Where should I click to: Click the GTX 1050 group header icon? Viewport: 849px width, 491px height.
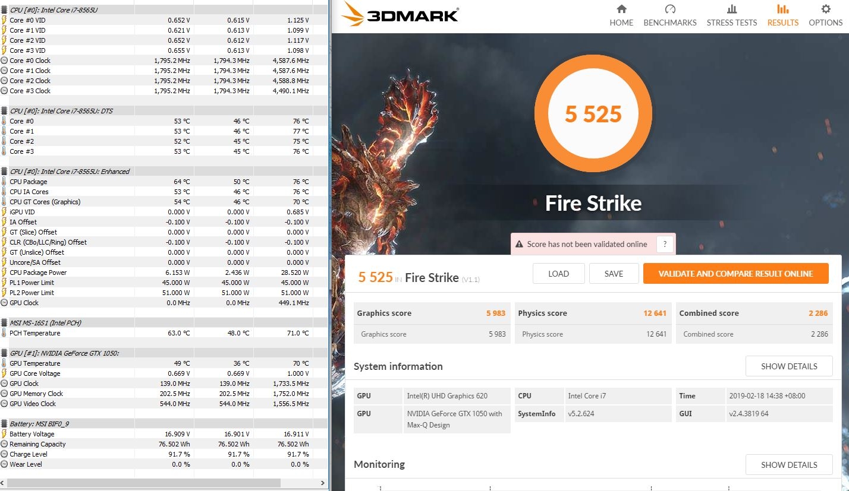point(5,353)
